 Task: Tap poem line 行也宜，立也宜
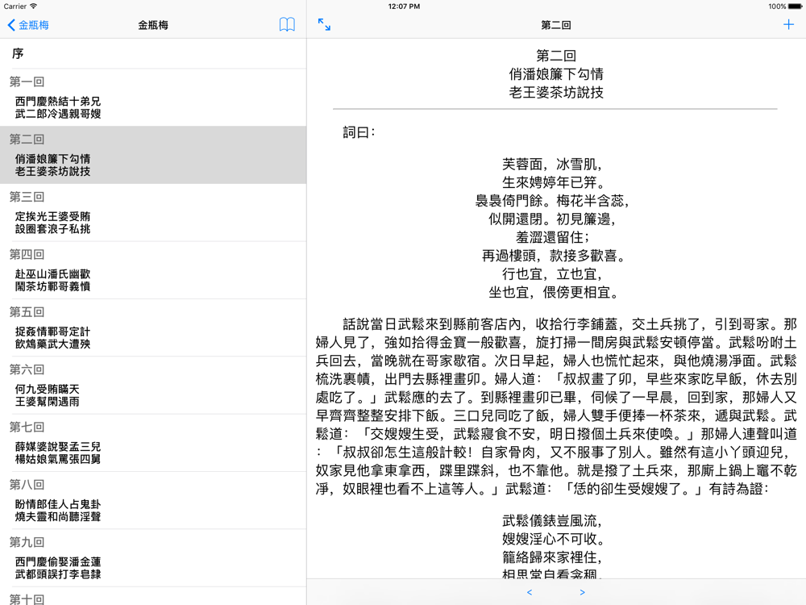click(x=552, y=274)
